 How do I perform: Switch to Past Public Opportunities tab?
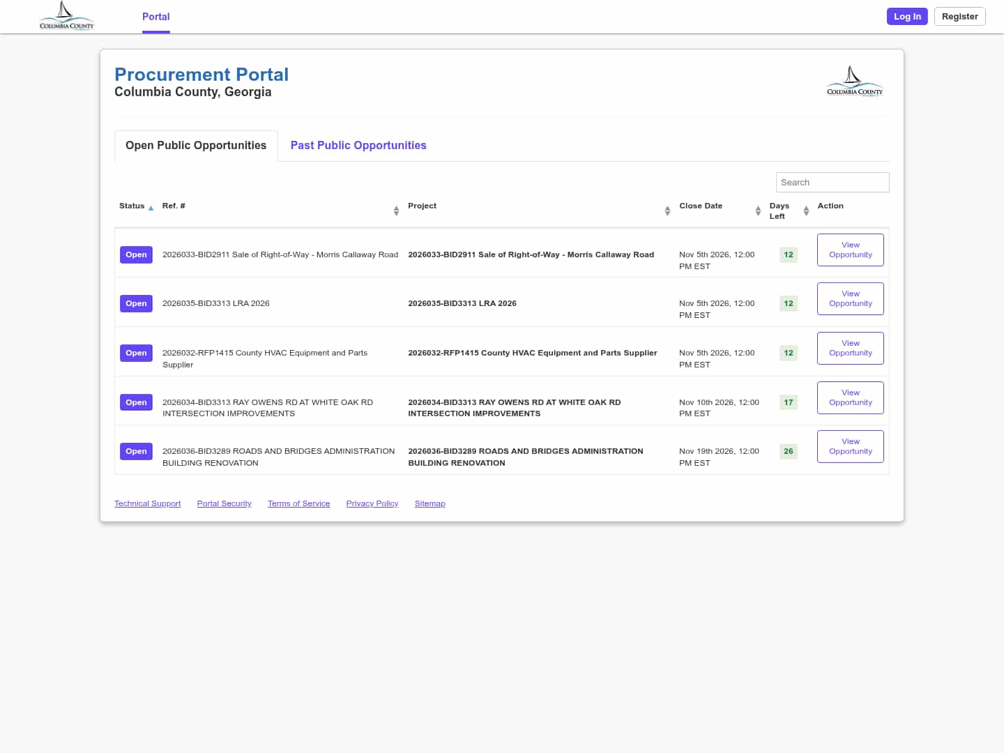tap(358, 145)
